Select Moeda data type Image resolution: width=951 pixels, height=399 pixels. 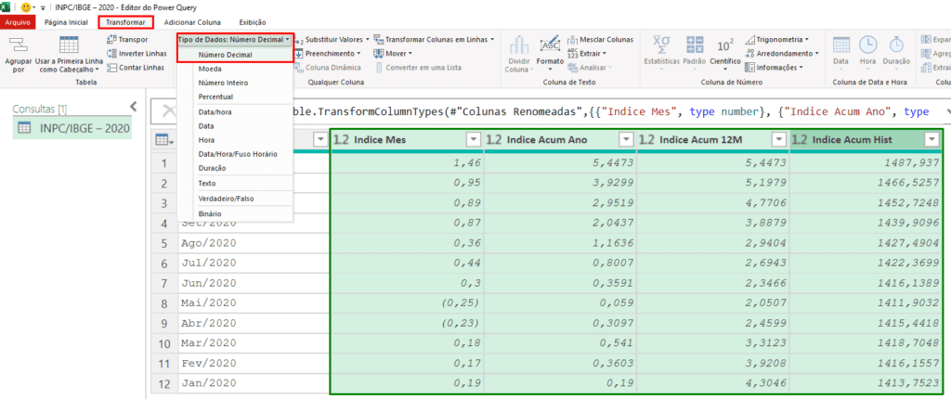pos(210,69)
